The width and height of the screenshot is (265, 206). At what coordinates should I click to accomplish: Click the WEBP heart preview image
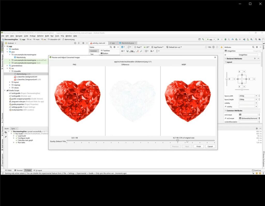188,101
